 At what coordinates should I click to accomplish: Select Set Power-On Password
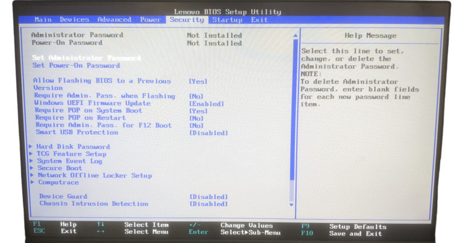pos(76,65)
